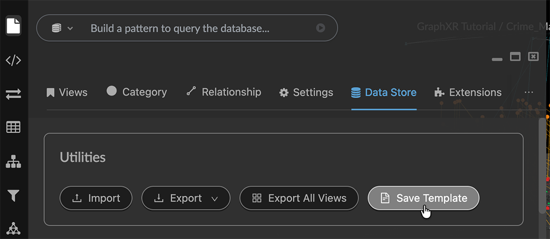Go to the Extensions tab

tap(468, 93)
